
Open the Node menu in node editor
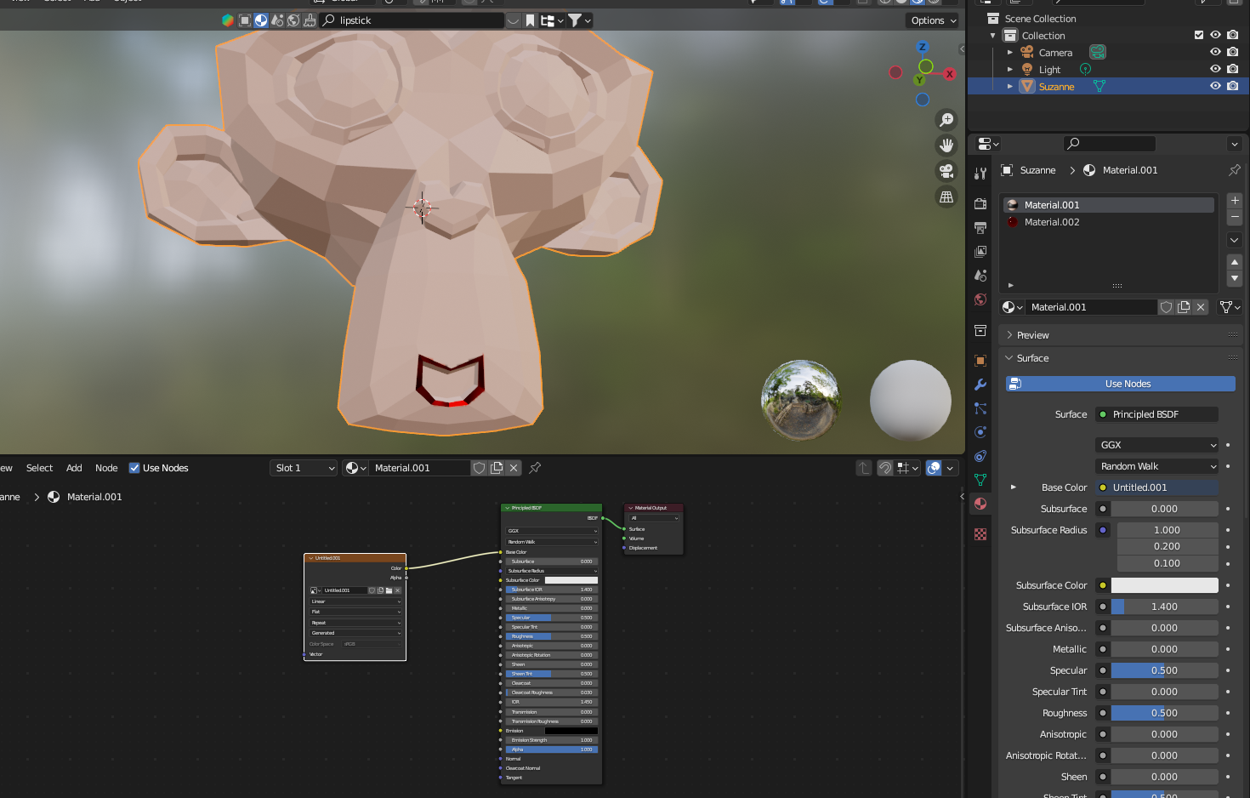click(106, 468)
